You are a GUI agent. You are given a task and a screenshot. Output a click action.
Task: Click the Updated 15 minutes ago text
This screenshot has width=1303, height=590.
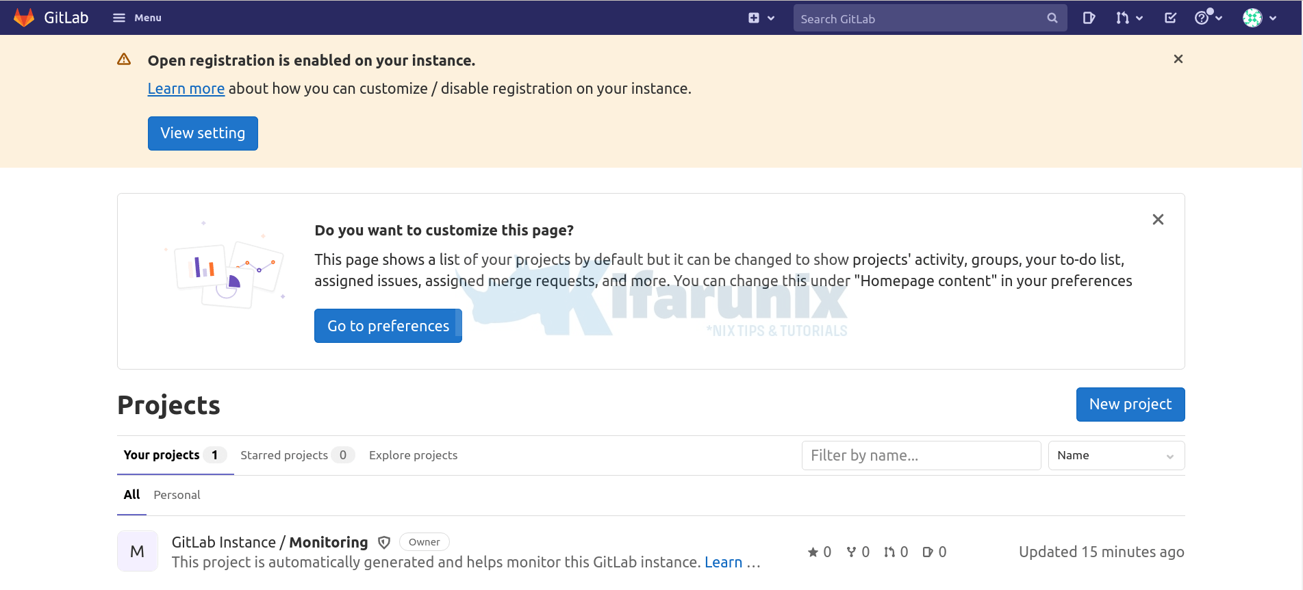point(1101,552)
